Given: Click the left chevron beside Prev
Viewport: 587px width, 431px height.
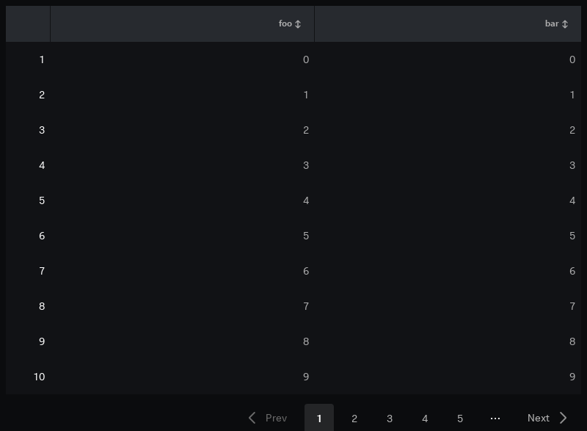Looking at the screenshot, I should coord(252,418).
